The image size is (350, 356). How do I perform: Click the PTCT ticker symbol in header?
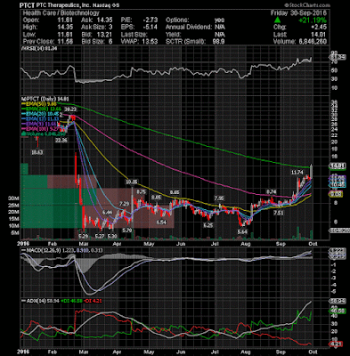coord(27,5)
